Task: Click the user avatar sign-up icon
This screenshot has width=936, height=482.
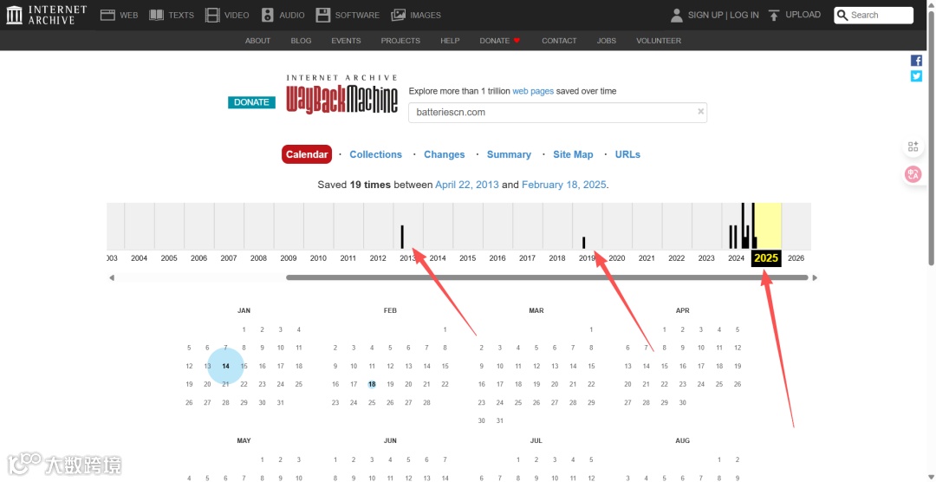Action: (676, 15)
